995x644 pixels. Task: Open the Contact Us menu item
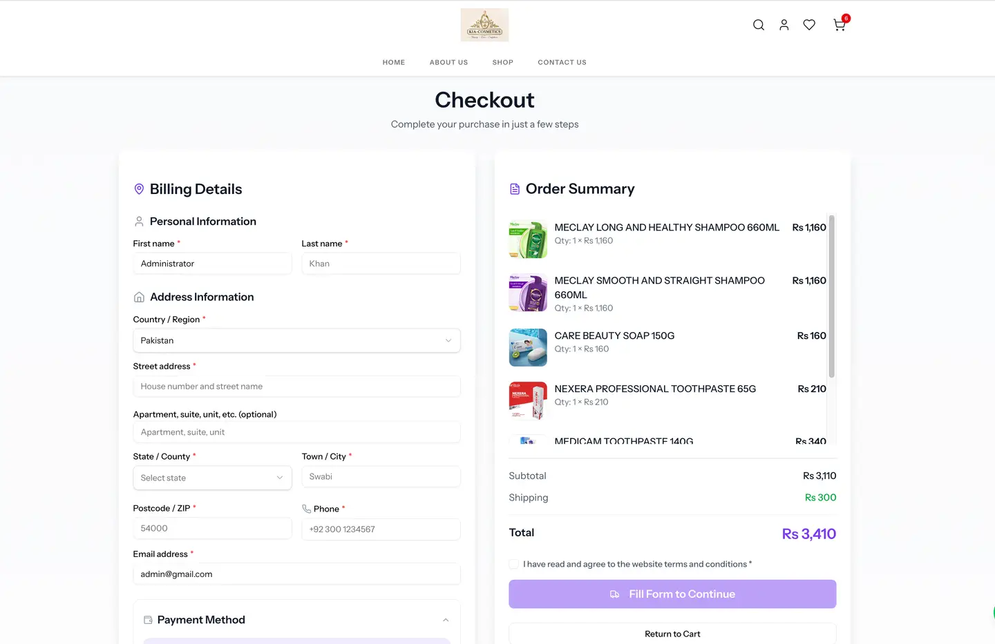[x=562, y=62]
